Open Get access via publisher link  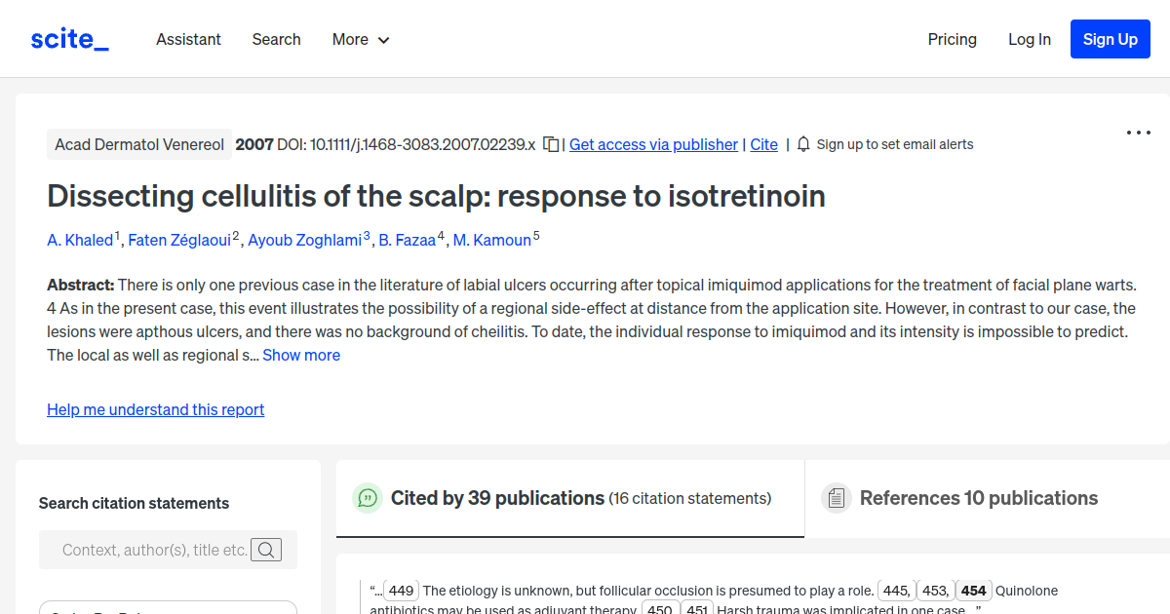pos(652,144)
